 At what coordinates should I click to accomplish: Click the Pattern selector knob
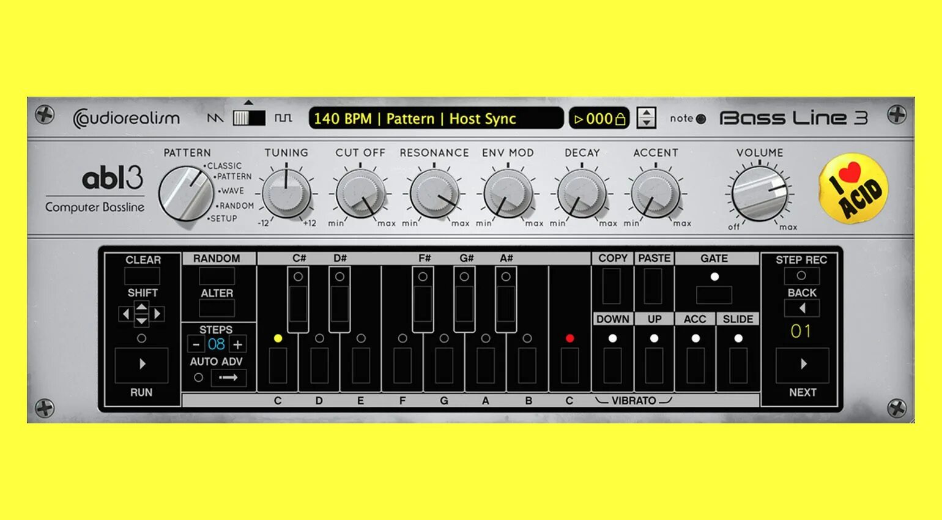(185, 193)
